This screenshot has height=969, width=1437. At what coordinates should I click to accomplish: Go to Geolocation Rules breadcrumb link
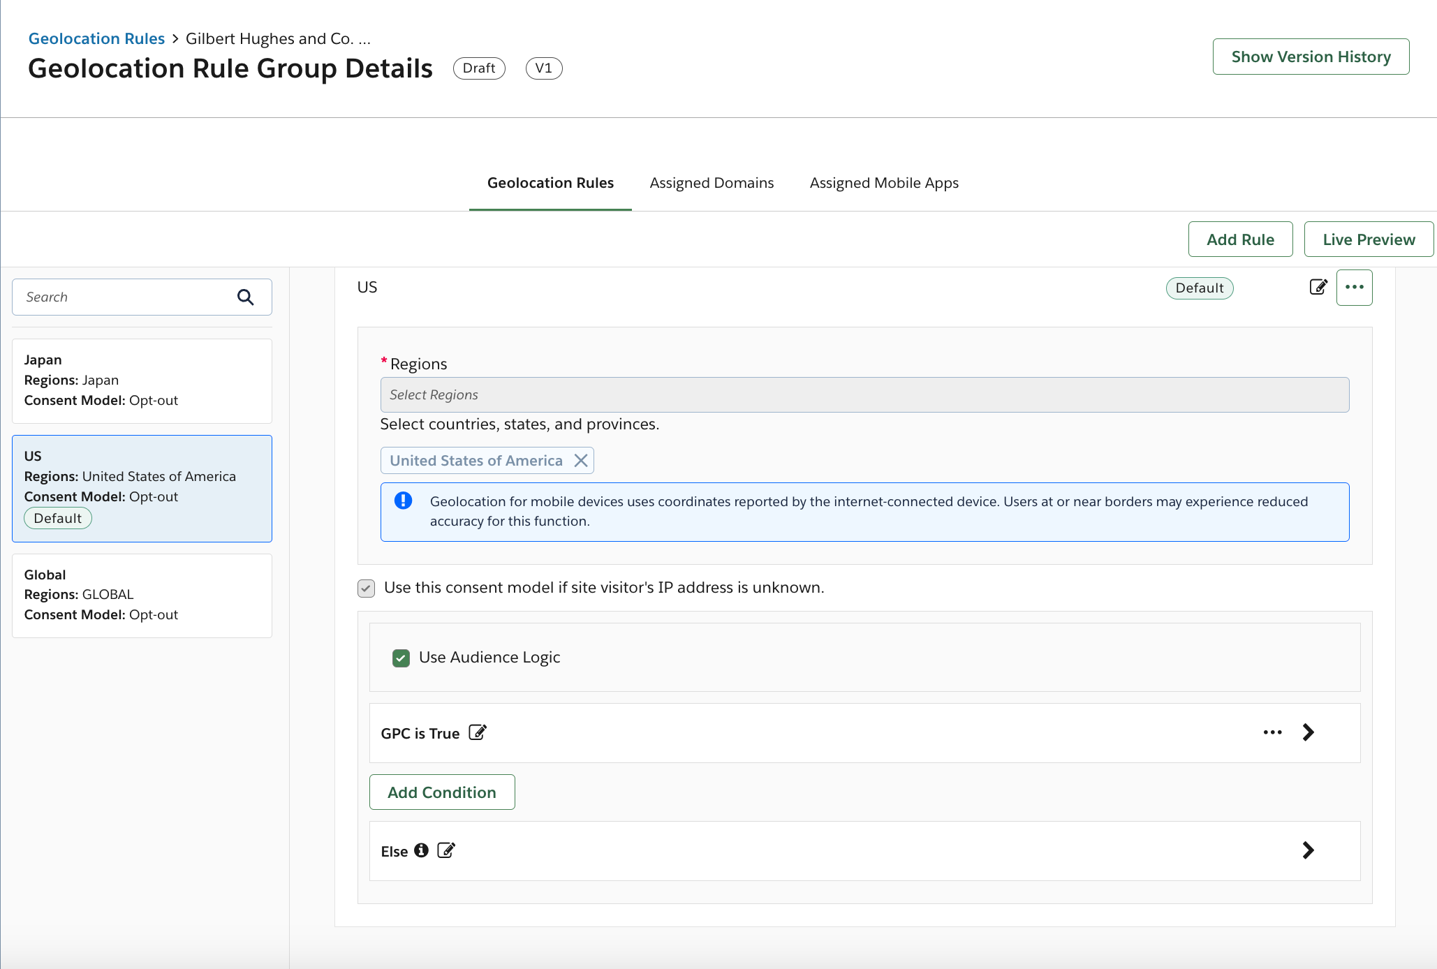pyautogui.click(x=96, y=38)
